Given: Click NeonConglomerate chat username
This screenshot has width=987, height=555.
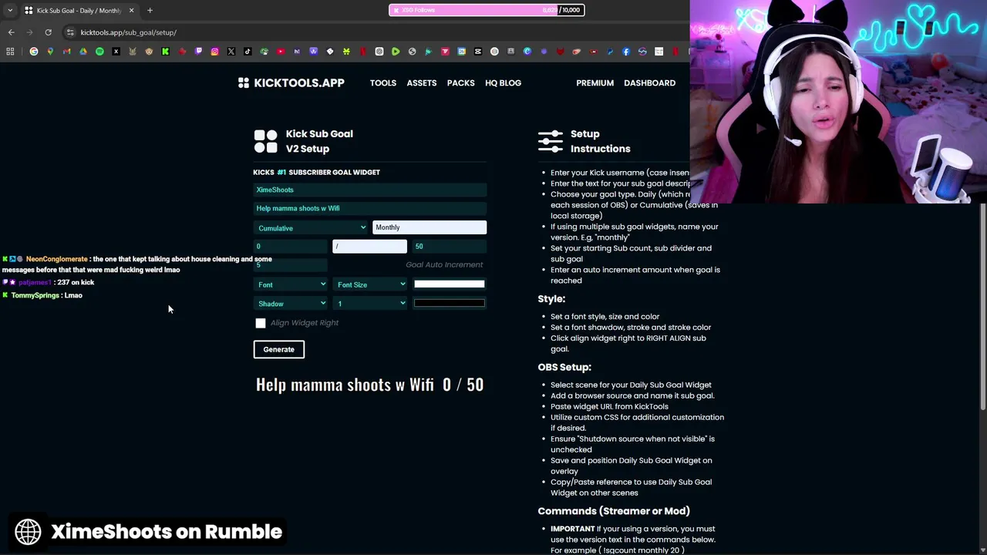Looking at the screenshot, I should [57, 259].
